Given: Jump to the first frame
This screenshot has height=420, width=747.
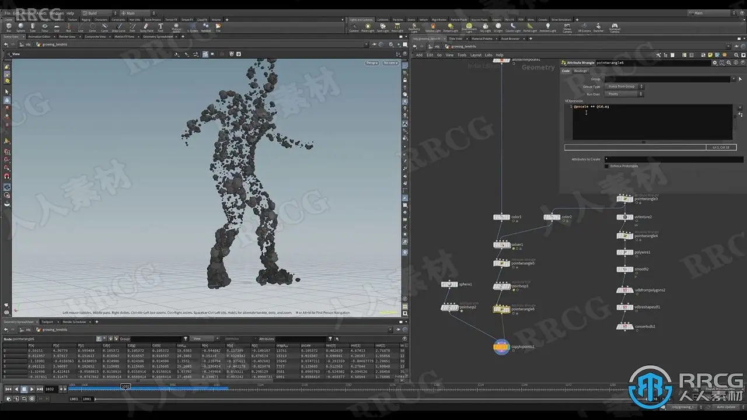Looking at the screenshot, I should coord(8,389).
